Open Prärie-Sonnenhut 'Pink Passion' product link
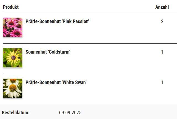 point(57,21)
